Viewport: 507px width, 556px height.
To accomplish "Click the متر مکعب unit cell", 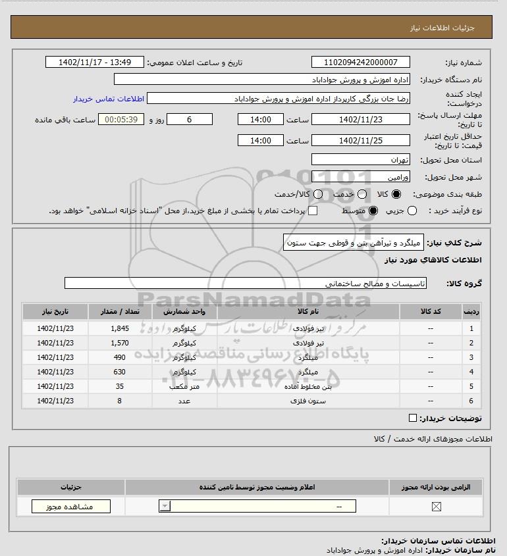I will pos(184,386).
